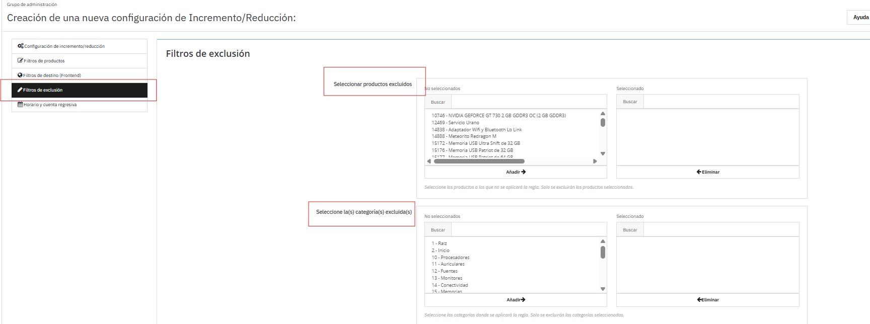Click Añadir button under categories list
Viewport: 870px width, 324px height.
[516, 300]
